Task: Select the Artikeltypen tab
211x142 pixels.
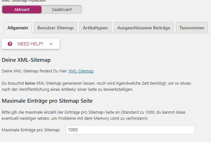Action: (95, 28)
